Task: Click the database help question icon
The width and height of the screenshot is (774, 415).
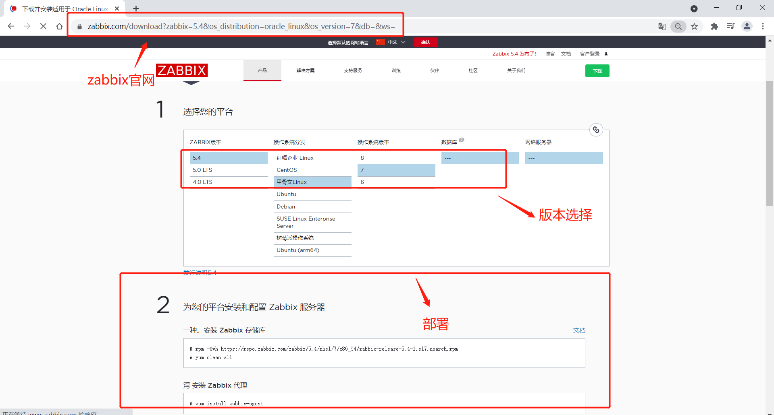Action: pos(462,140)
